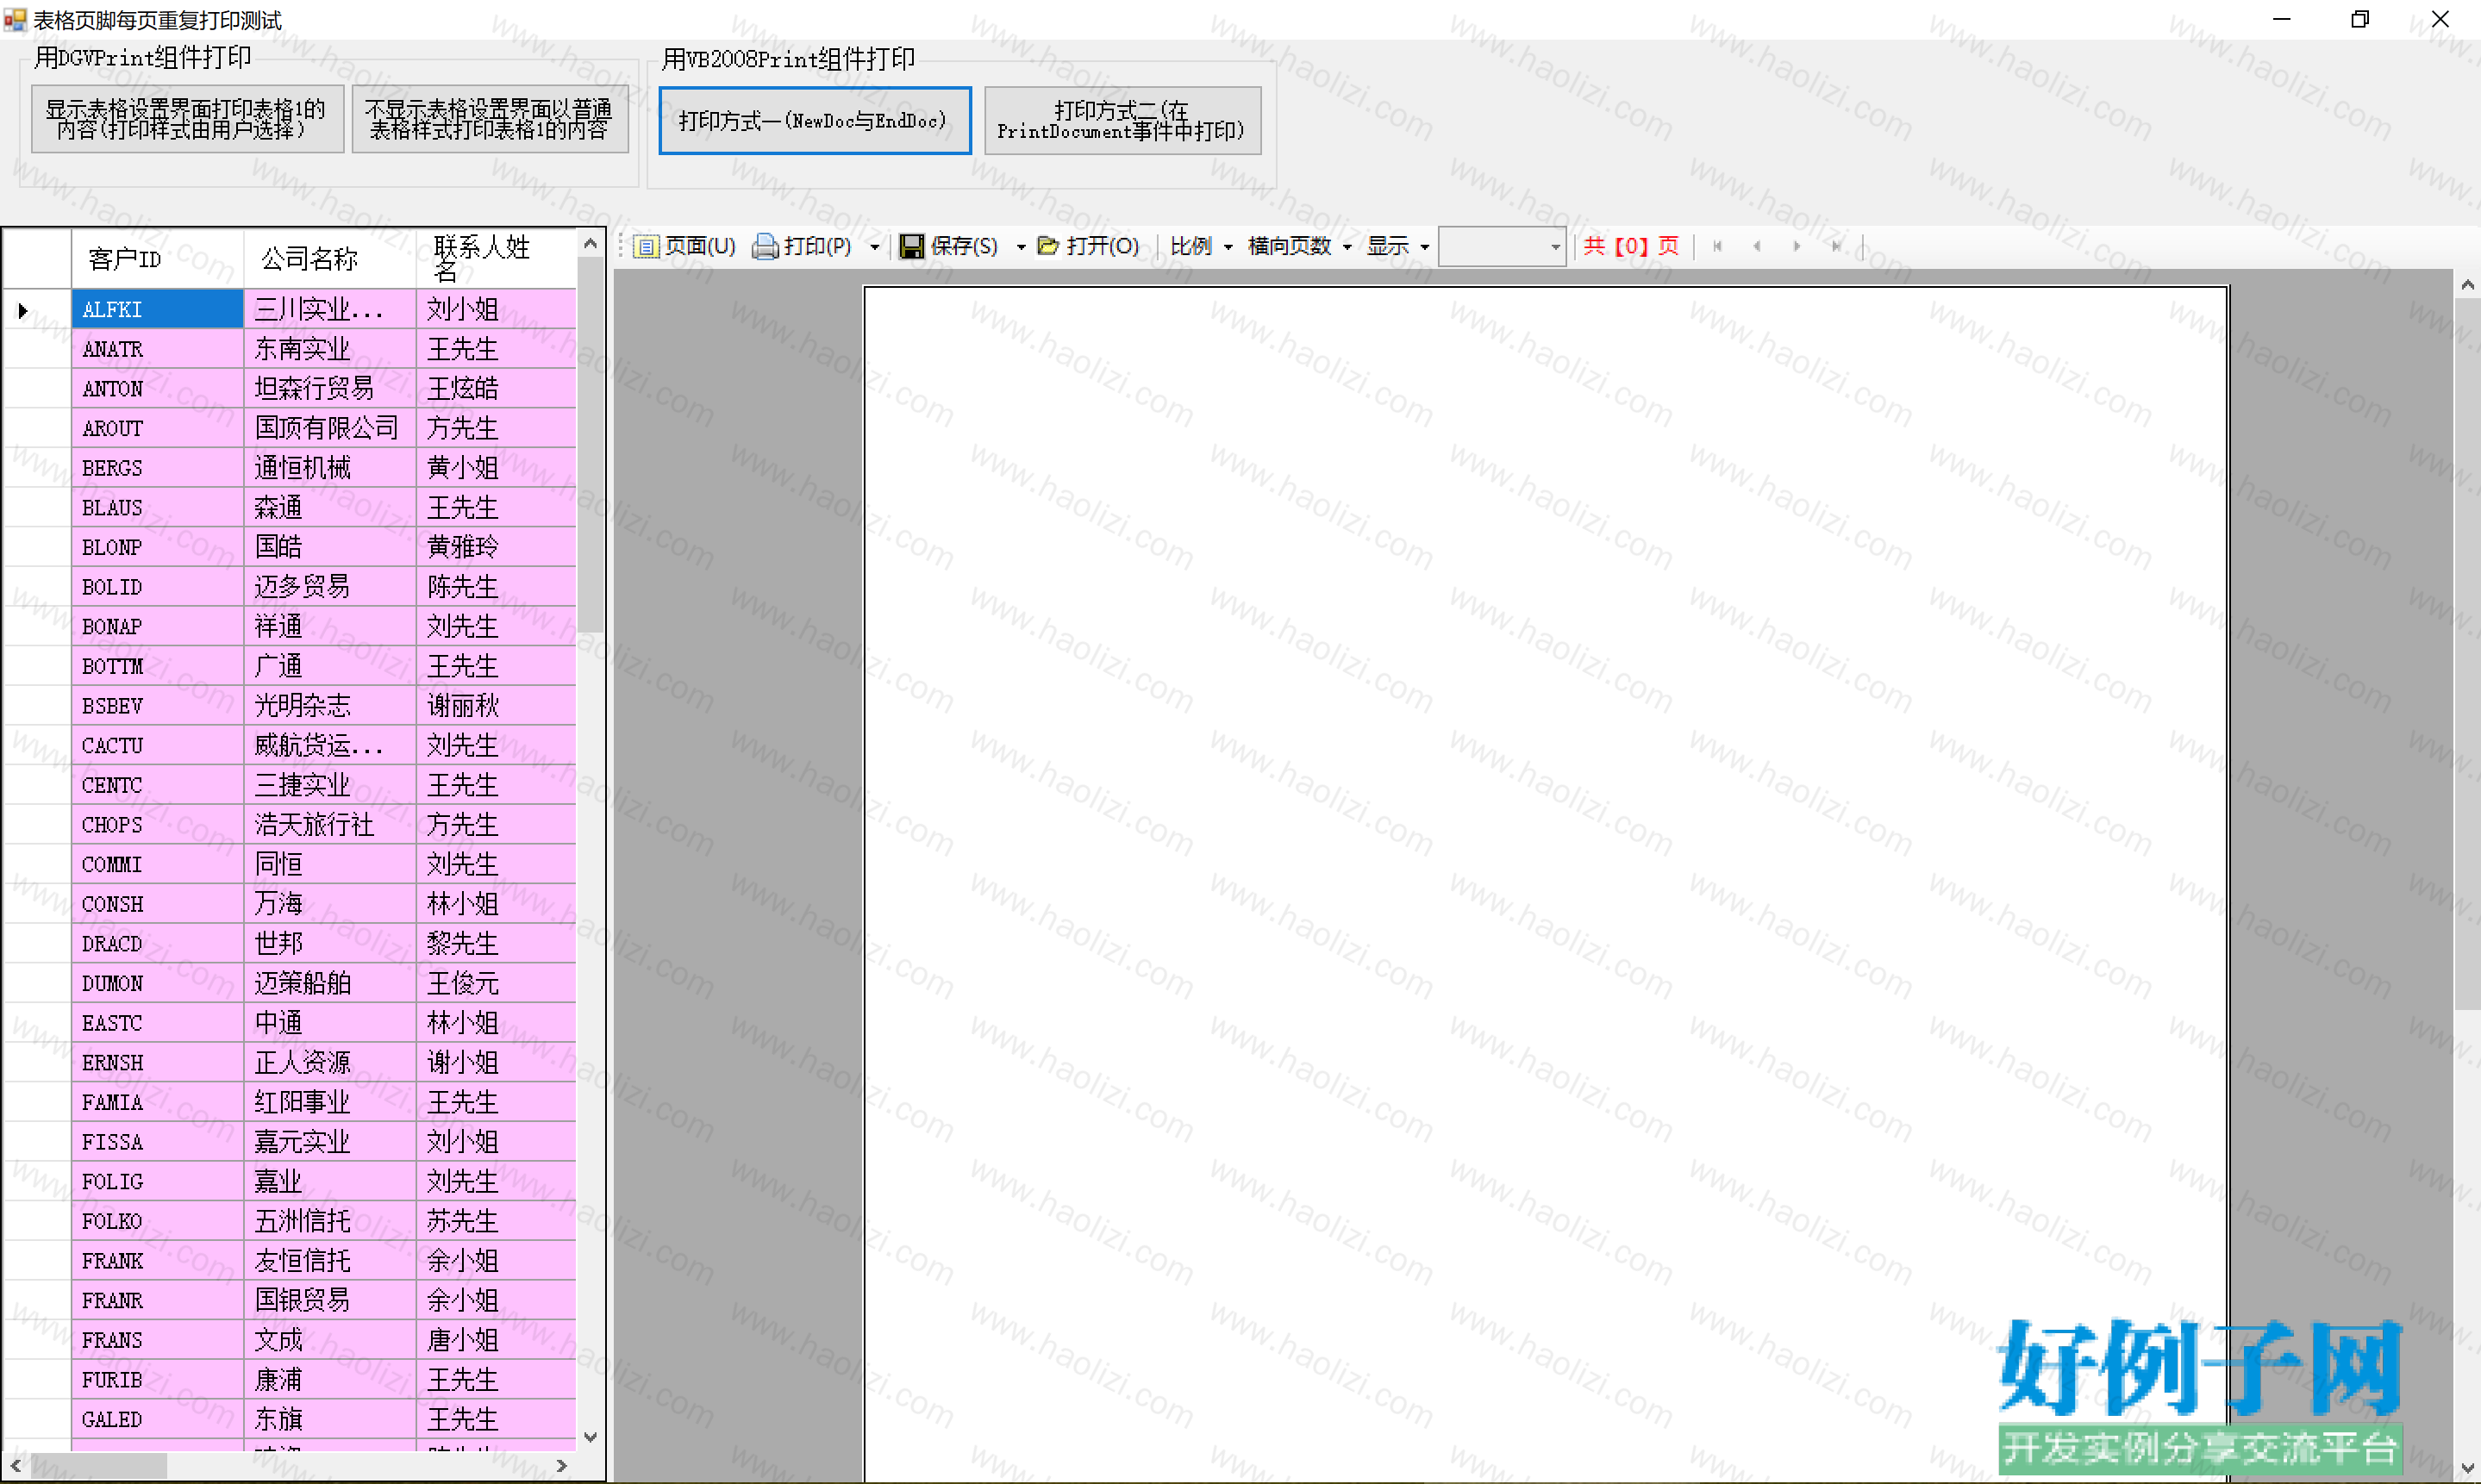Select the 迈多贸易 cell
2481x1484 pixels.
[x=330, y=587]
